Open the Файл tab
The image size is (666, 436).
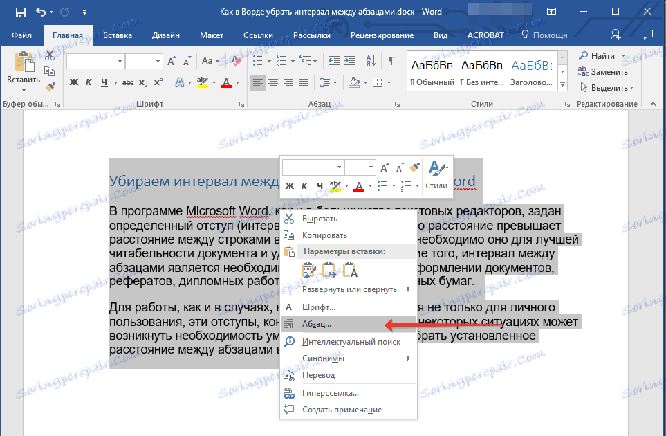pyautogui.click(x=21, y=35)
